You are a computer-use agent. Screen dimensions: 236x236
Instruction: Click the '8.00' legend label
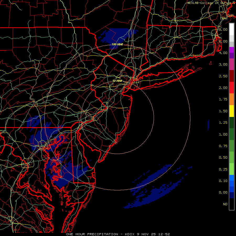click(223, 29)
